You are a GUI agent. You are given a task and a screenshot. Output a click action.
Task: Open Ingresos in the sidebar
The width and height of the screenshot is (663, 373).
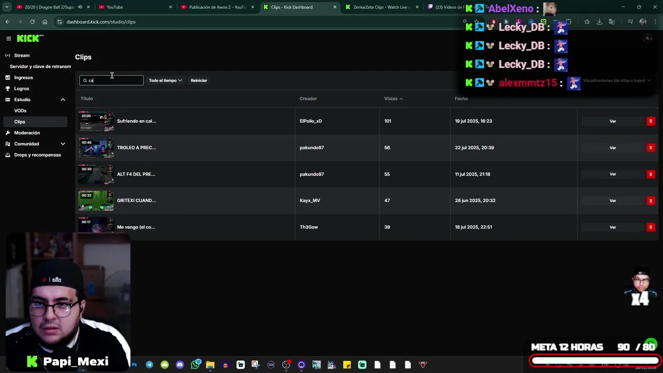23,78
